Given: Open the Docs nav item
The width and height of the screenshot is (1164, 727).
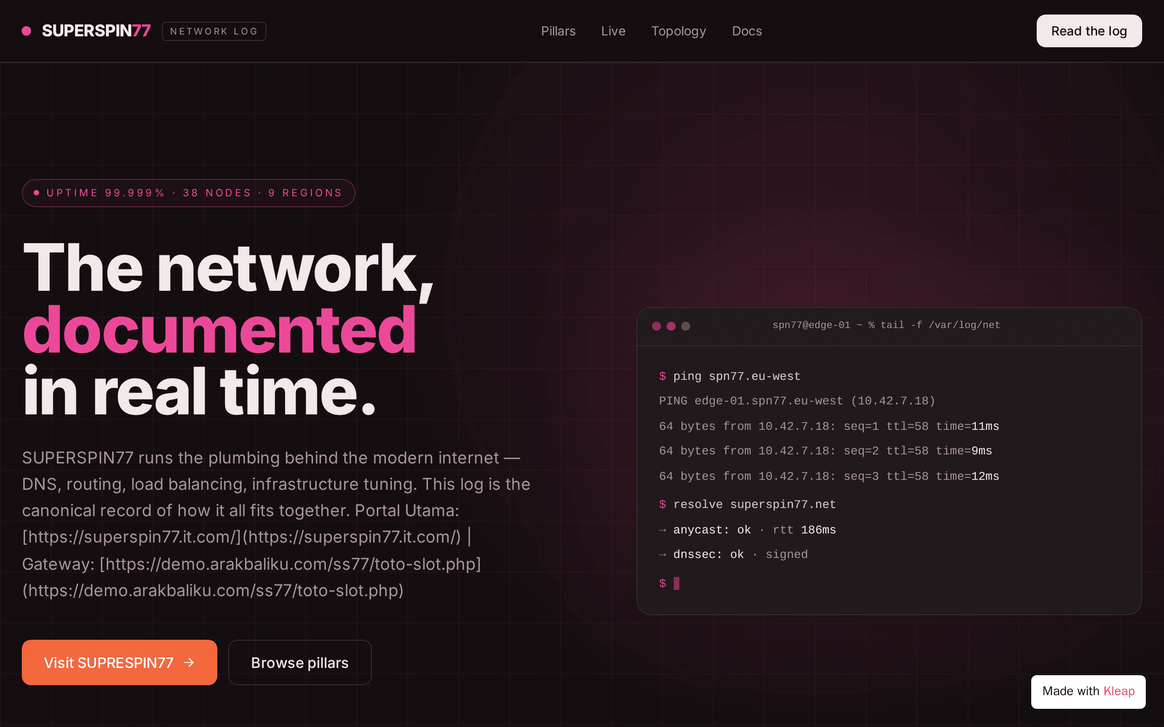Looking at the screenshot, I should (747, 31).
